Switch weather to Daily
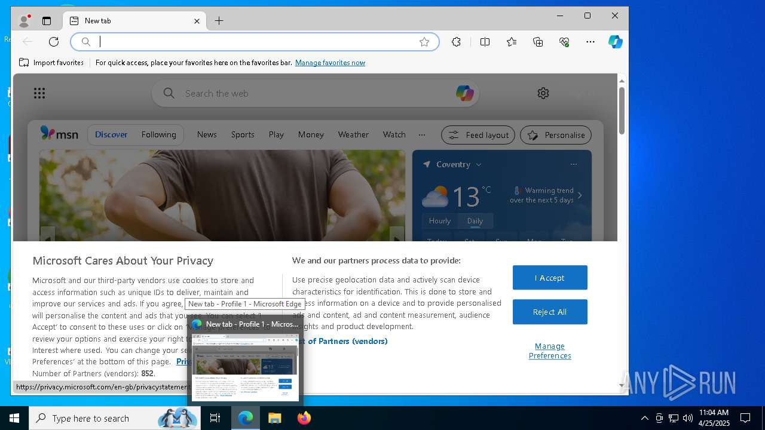The image size is (765, 430). click(475, 221)
